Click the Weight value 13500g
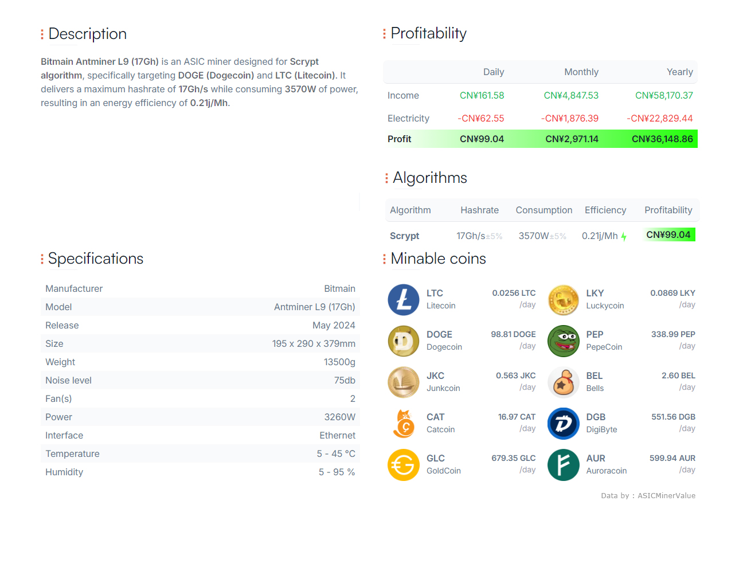The height and width of the screenshot is (575, 743). (339, 362)
